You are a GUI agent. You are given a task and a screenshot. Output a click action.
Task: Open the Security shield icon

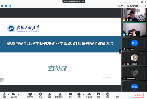click(x=40, y=95)
